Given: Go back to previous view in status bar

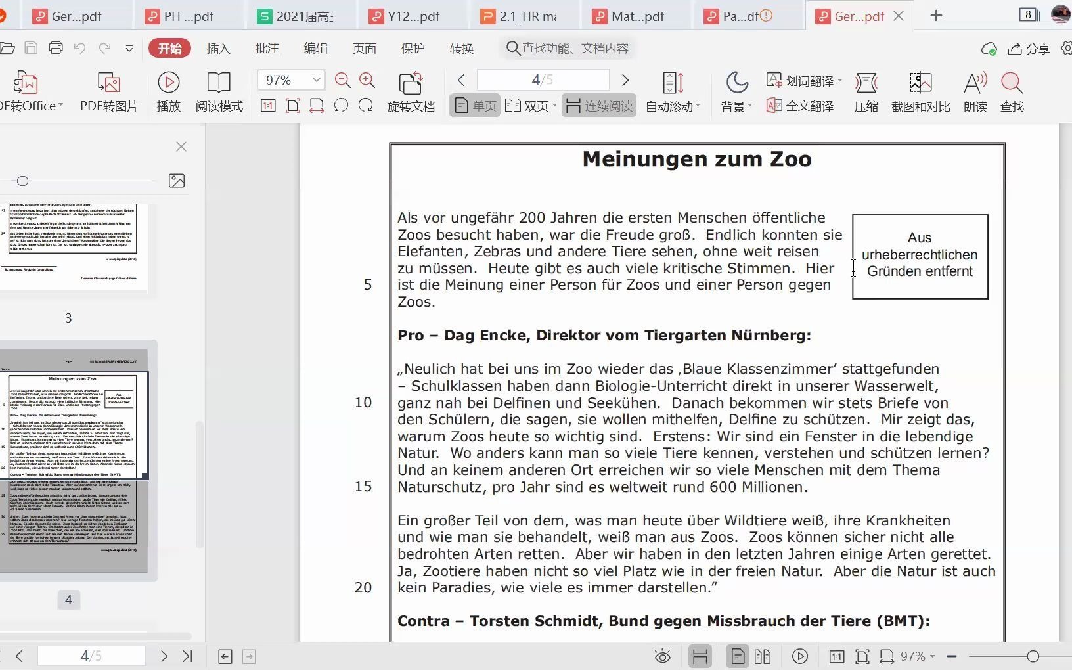Looking at the screenshot, I should coord(225,656).
